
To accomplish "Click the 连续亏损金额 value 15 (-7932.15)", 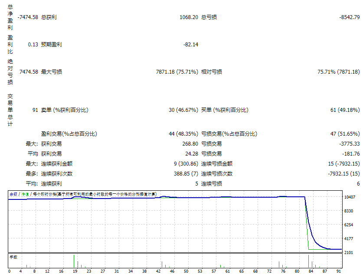I will 343,164.
